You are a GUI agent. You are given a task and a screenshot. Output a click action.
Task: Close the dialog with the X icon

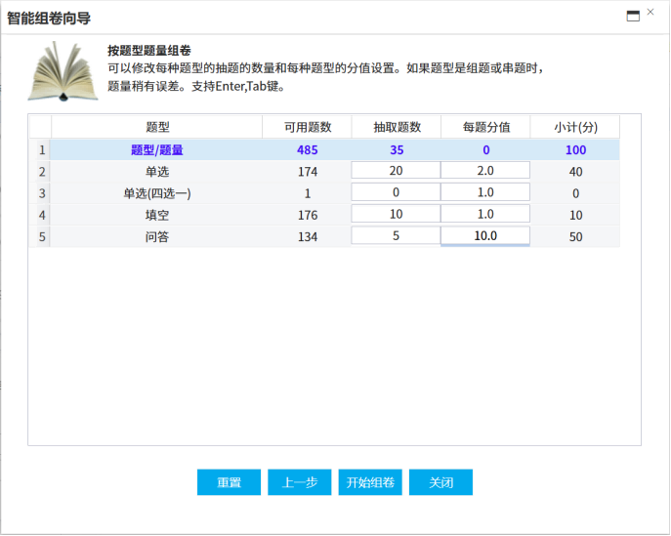[x=651, y=14]
